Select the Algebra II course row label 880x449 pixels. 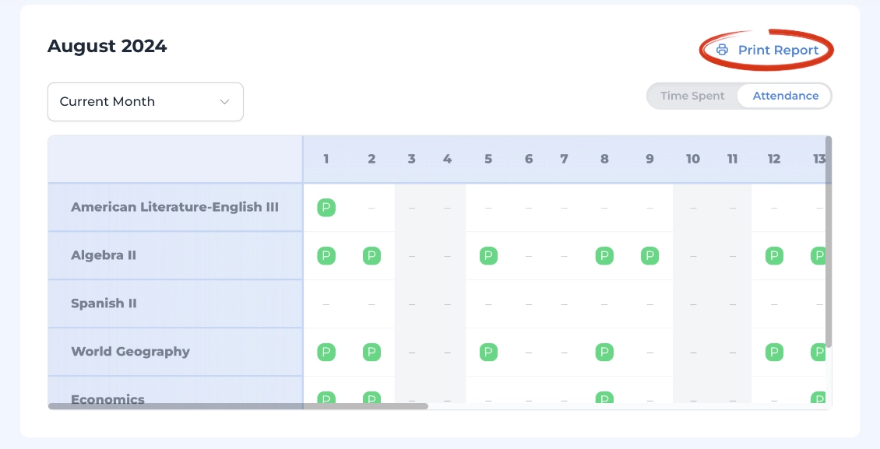(104, 255)
